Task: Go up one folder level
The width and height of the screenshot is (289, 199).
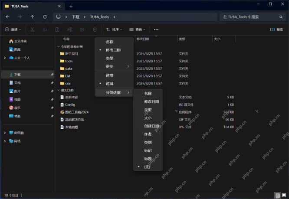Action: pos(32,17)
